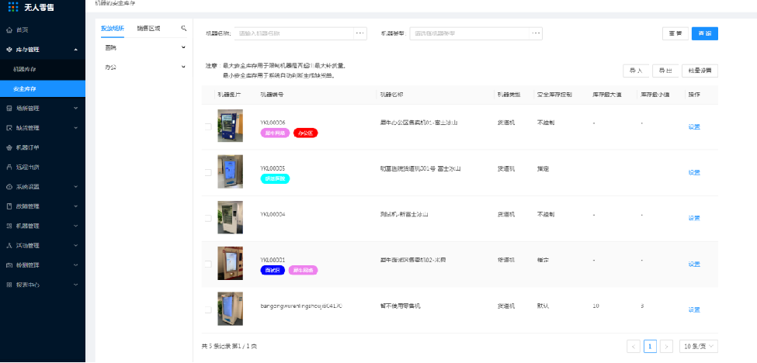The height and width of the screenshot is (363, 757).
Task: Click the 检测管理 sidebar icon
Action: tap(9, 265)
